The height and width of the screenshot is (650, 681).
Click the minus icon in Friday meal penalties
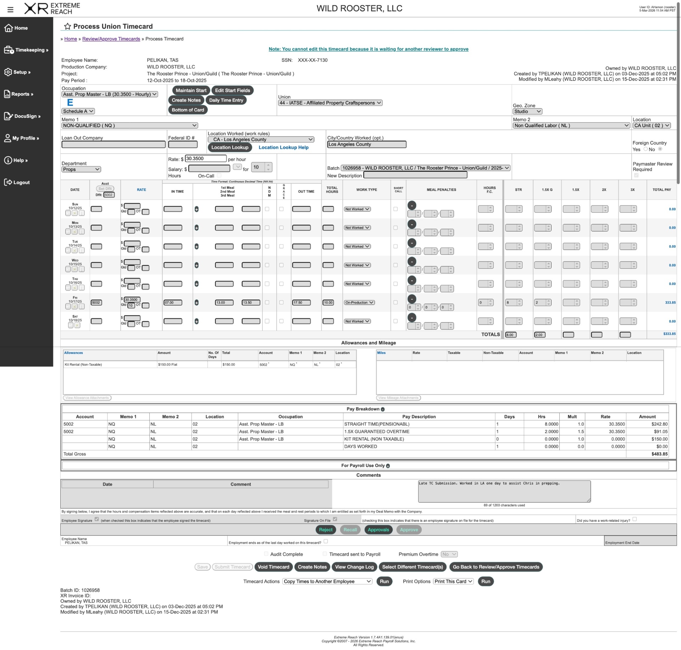pos(411,299)
